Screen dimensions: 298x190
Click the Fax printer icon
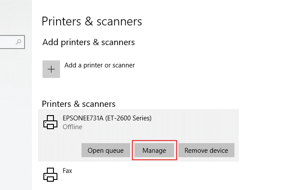50,175
